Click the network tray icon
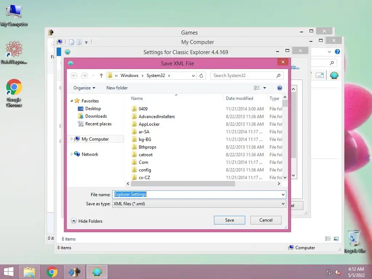Image resolution: width=372 pixels, height=279 pixels. [329, 272]
